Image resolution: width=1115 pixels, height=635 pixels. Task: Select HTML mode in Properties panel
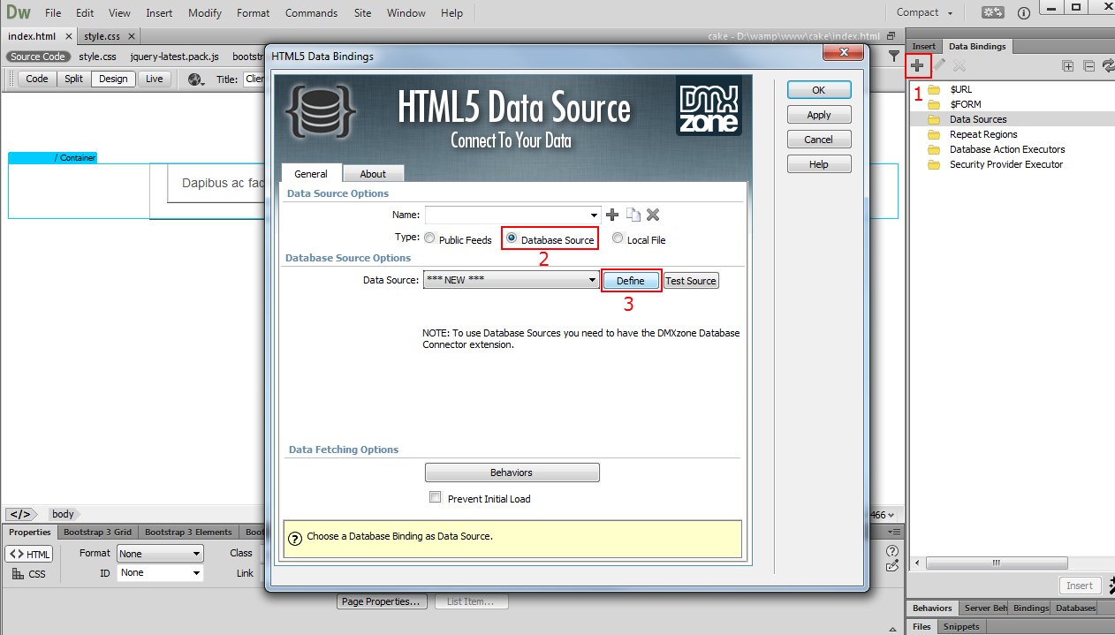[x=29, y=554]
